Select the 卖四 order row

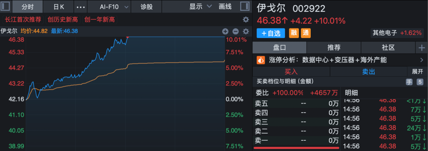[297, 112]
